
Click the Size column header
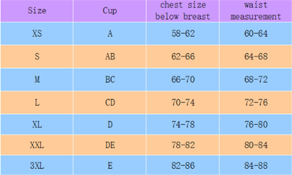pos(37,11)
